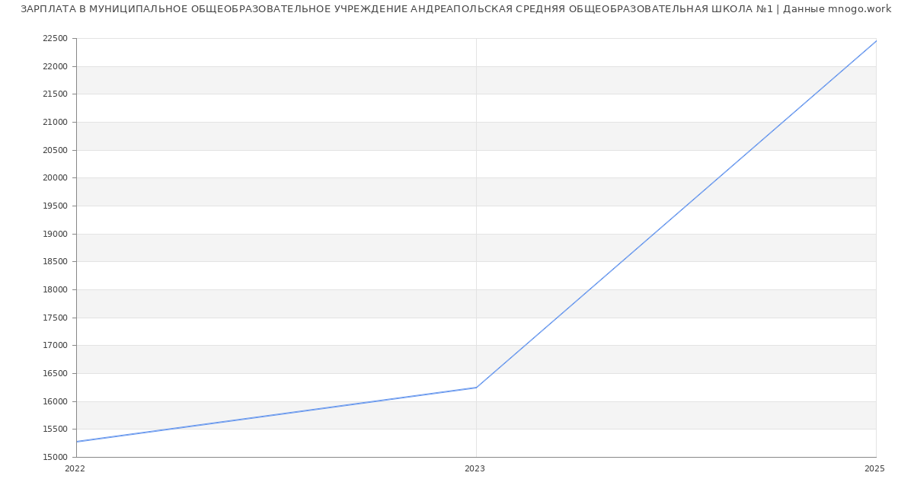Click the 2025 x-axis label
This screenshot has height=495, width=914.
click(874, 469)
